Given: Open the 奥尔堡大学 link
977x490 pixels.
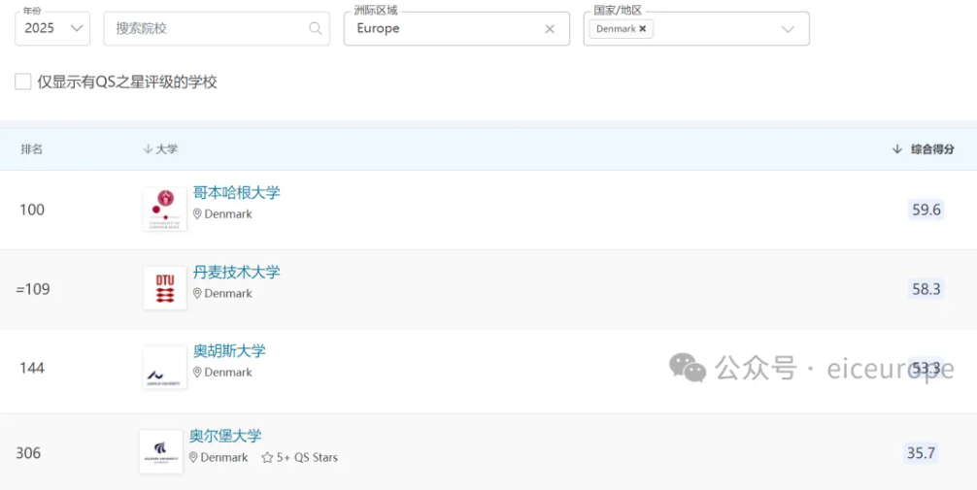Looking at the screenshot, I should [225, 436].
